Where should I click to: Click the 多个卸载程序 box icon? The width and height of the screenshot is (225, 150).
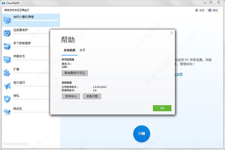pyautogui.click(x=7, y=46)
